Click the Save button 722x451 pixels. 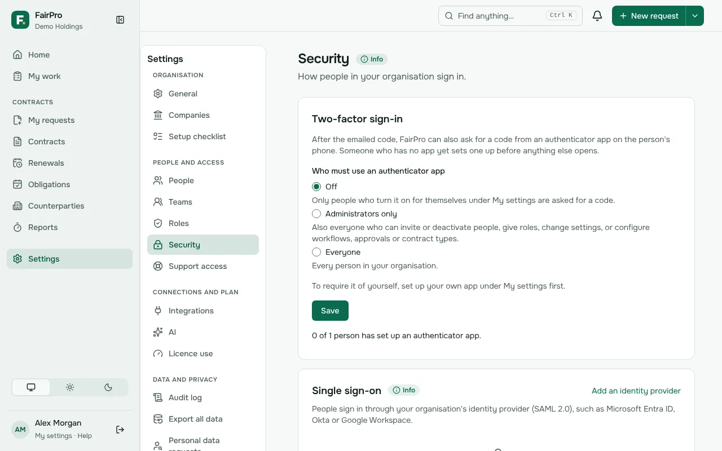tap(330, 311)
